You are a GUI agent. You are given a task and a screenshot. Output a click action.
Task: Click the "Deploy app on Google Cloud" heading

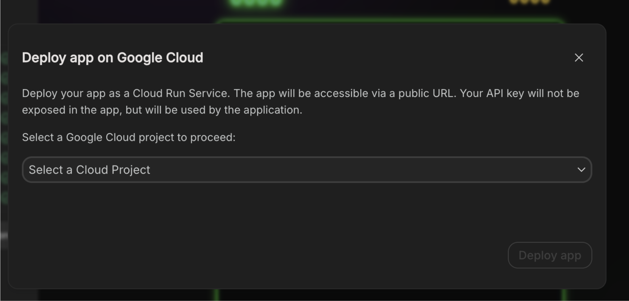pyautogui.click(x=112, y=58)
